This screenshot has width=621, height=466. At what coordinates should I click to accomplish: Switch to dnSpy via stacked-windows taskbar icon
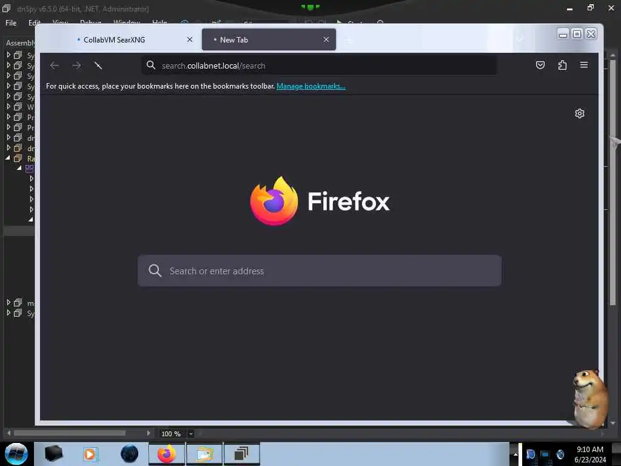tap(241, 454)
